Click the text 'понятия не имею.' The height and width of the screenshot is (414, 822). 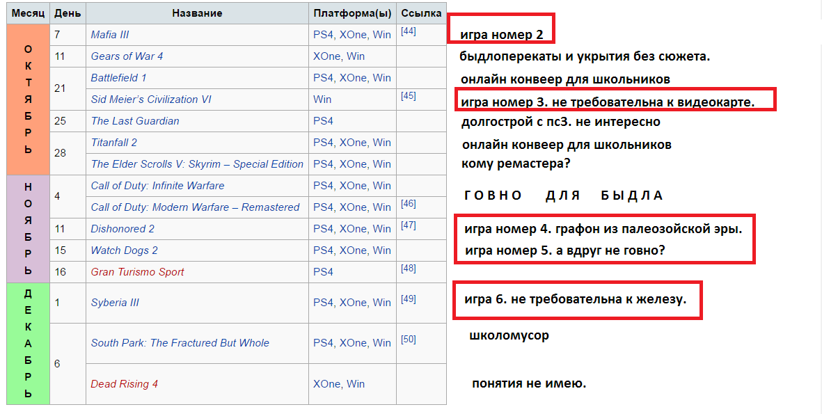coord(529,383)
